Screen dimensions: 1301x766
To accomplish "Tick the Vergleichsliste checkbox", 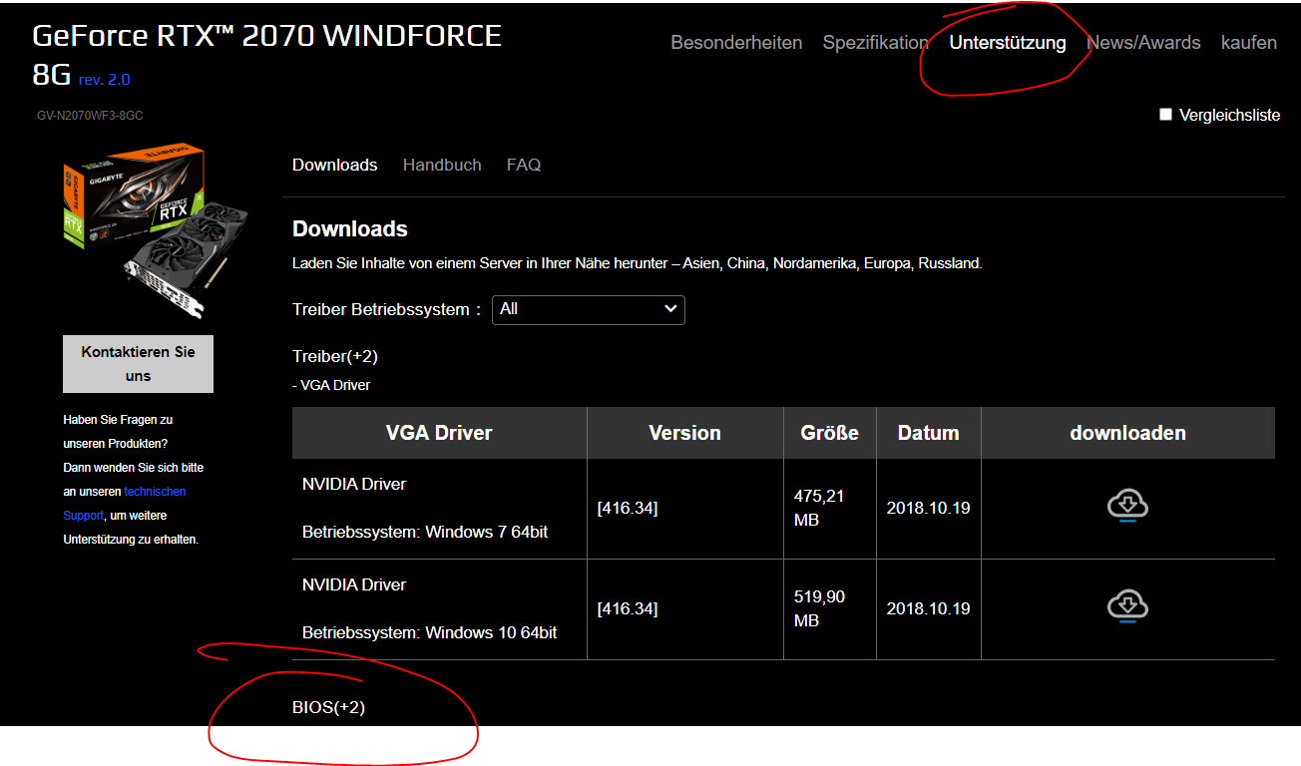I will point(1165,115).
